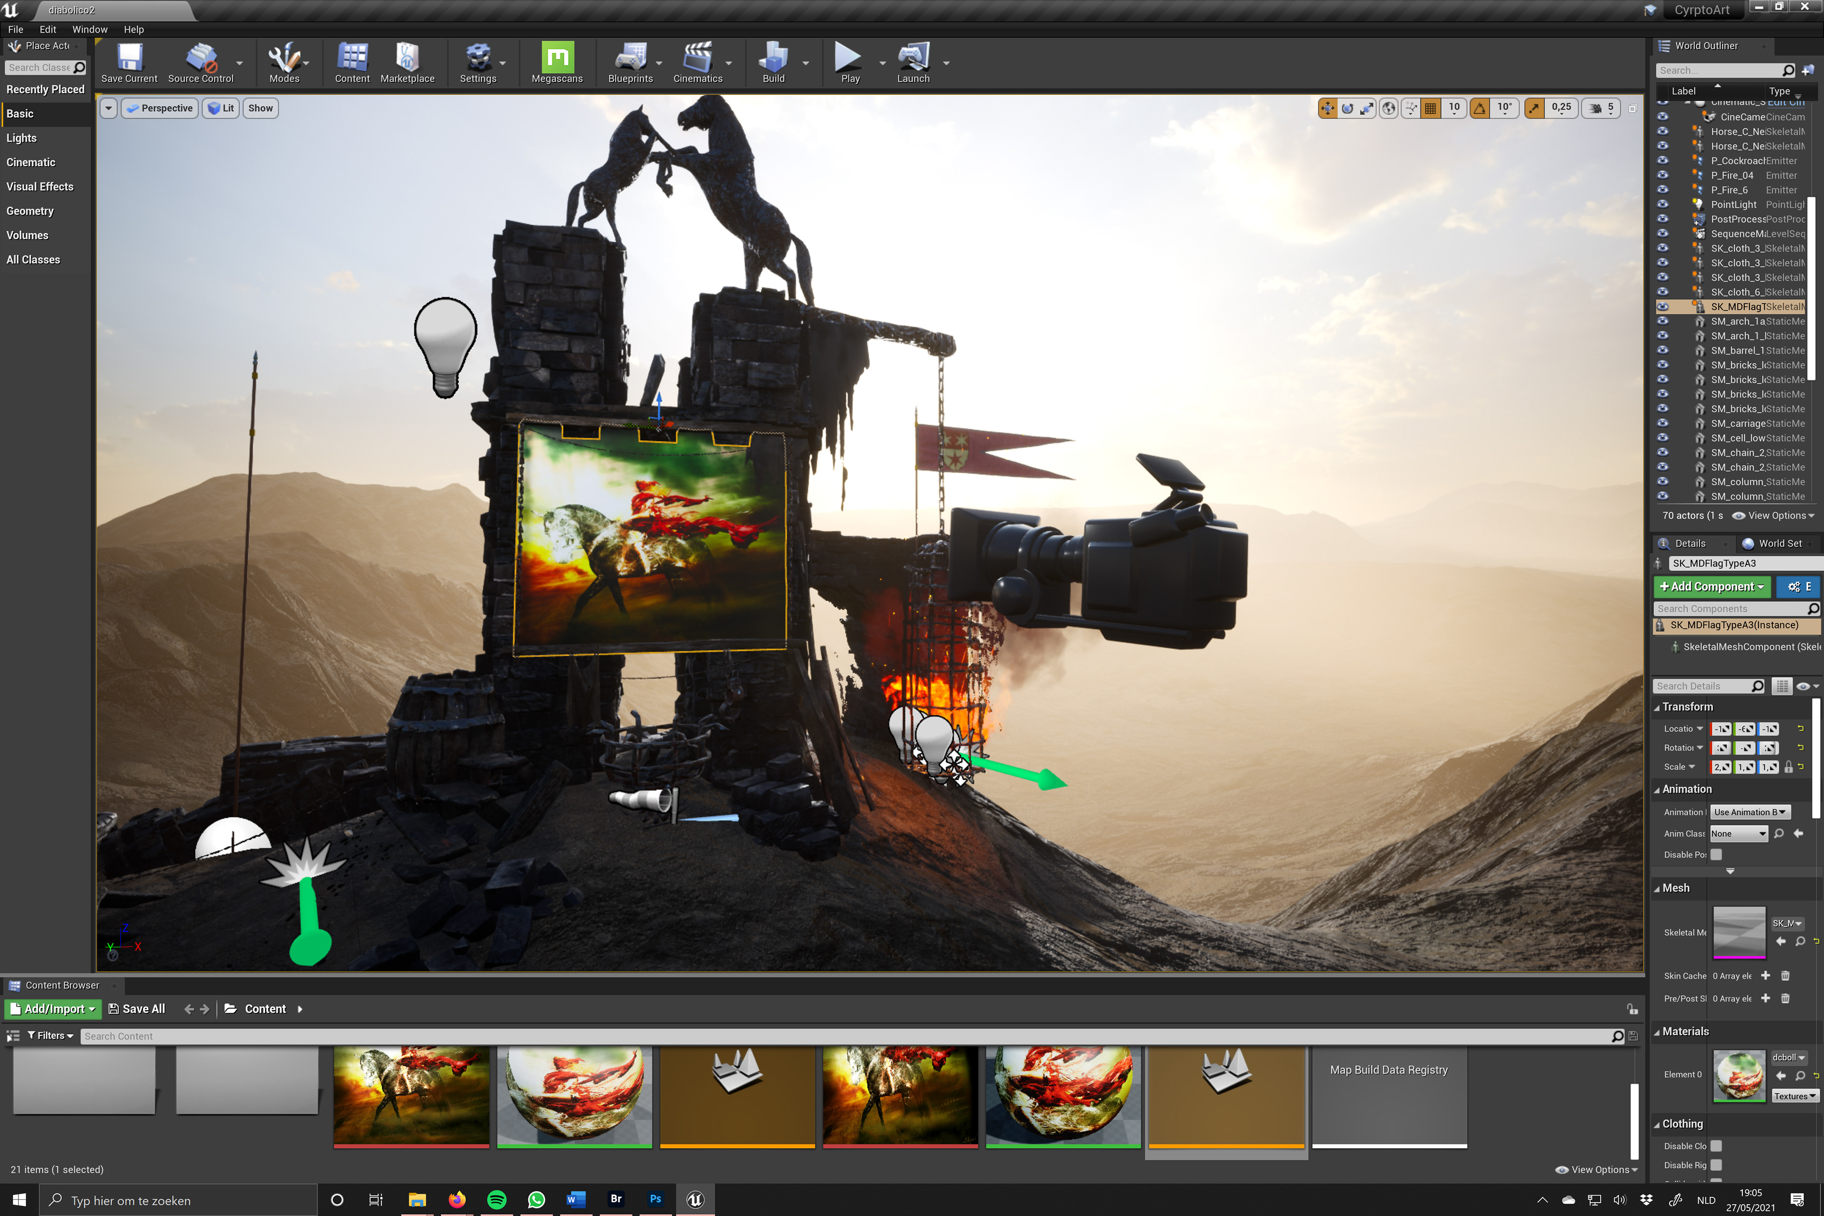This screenshot has height=1216, width=1824.
Task: Open Content Browser View Options
Action: pyautogui.click(x=1597, y=1170)
